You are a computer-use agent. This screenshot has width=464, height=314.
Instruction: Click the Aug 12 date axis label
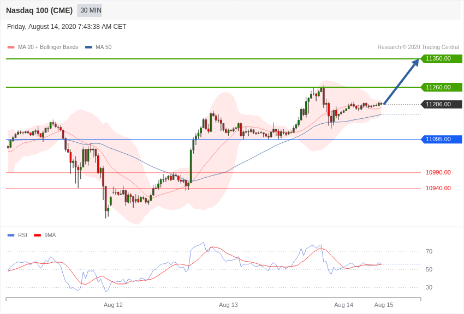113,305
